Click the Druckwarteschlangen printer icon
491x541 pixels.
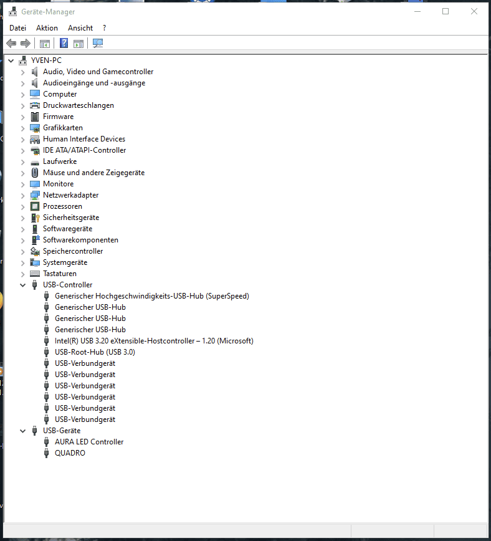pos(35,105)
